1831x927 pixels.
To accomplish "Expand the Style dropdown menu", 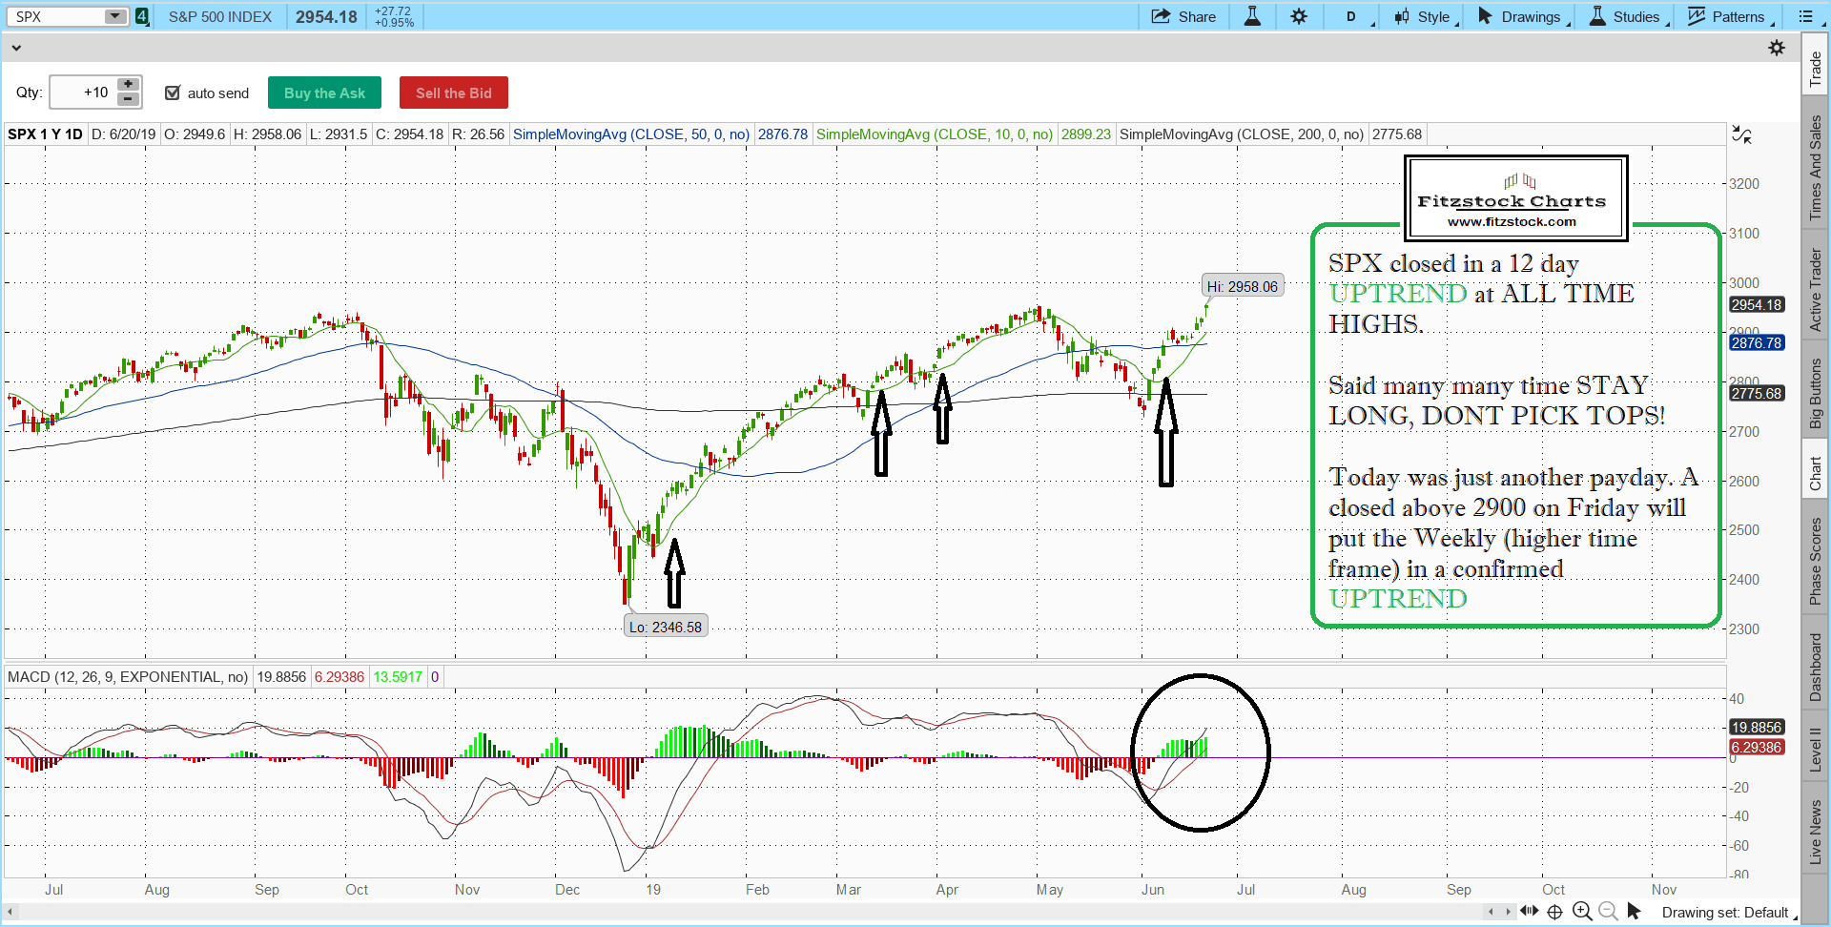I will coord(1426,16).
